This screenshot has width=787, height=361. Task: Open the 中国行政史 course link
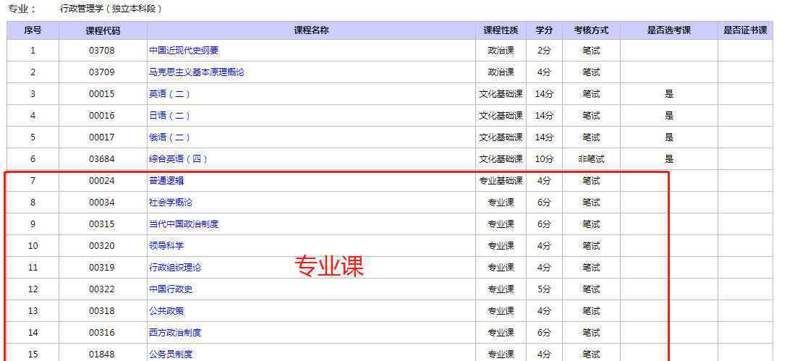(171, 289)
